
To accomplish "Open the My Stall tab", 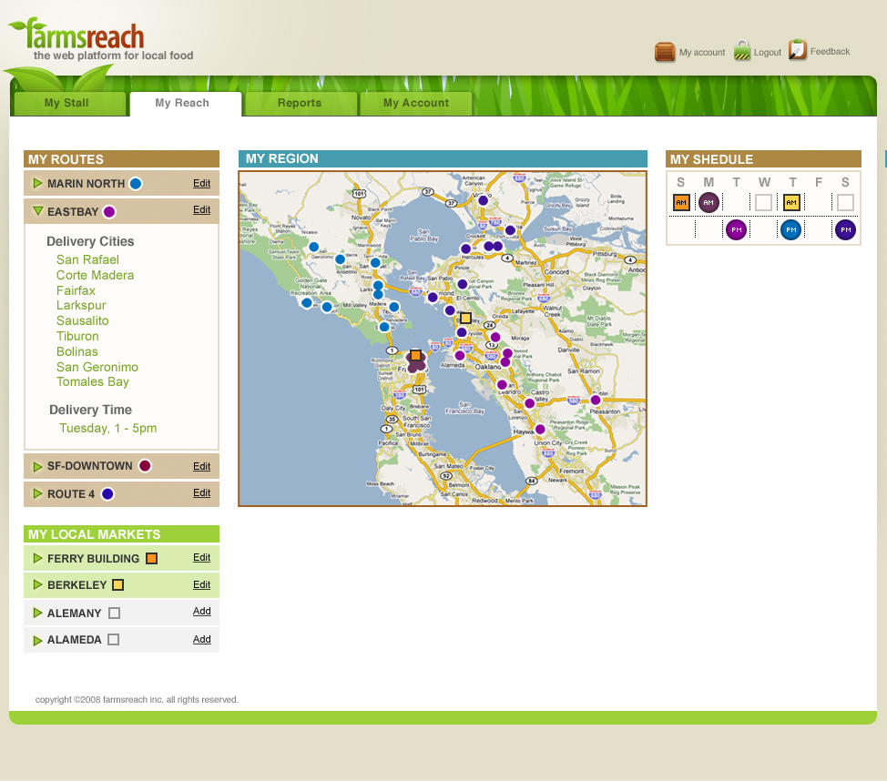I will (66, 104).
